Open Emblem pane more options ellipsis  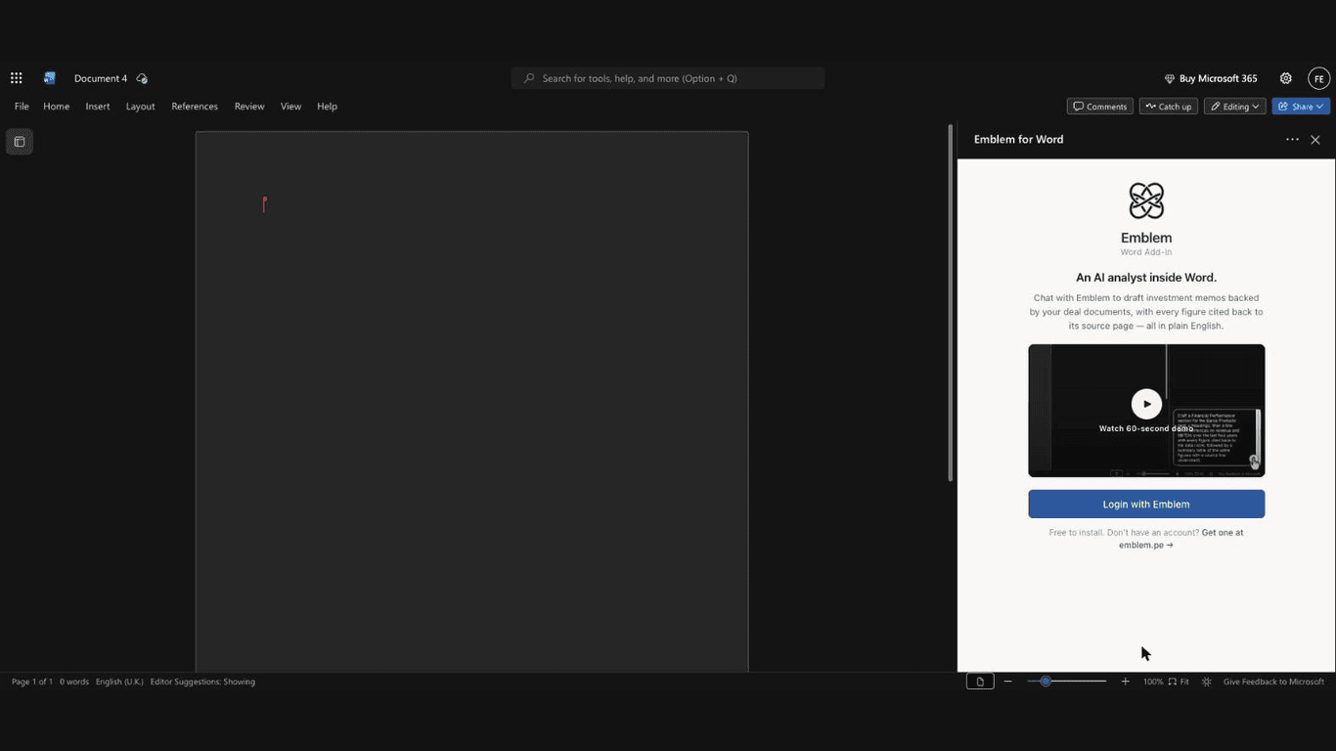[x=1292, y=140]
